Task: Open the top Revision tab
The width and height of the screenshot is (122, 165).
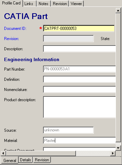Action: click(x=60, y=4)
